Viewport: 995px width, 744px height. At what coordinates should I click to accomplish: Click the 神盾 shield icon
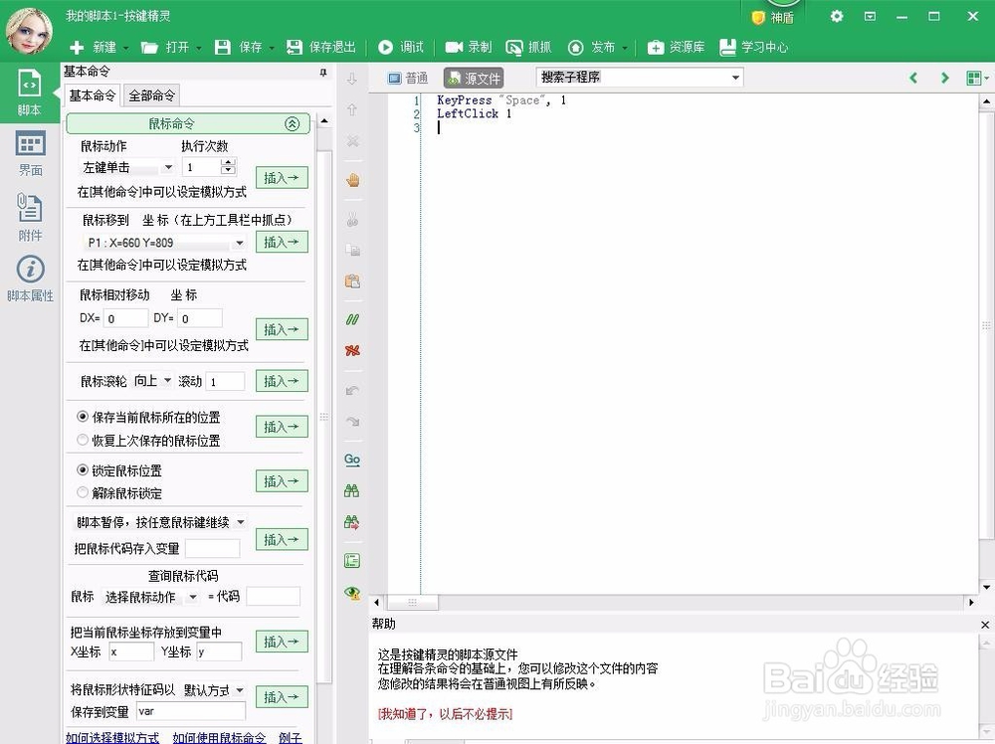[x=757, y=18]
